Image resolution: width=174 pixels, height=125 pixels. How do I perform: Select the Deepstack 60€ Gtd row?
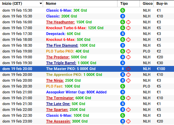tap(87, 34)
